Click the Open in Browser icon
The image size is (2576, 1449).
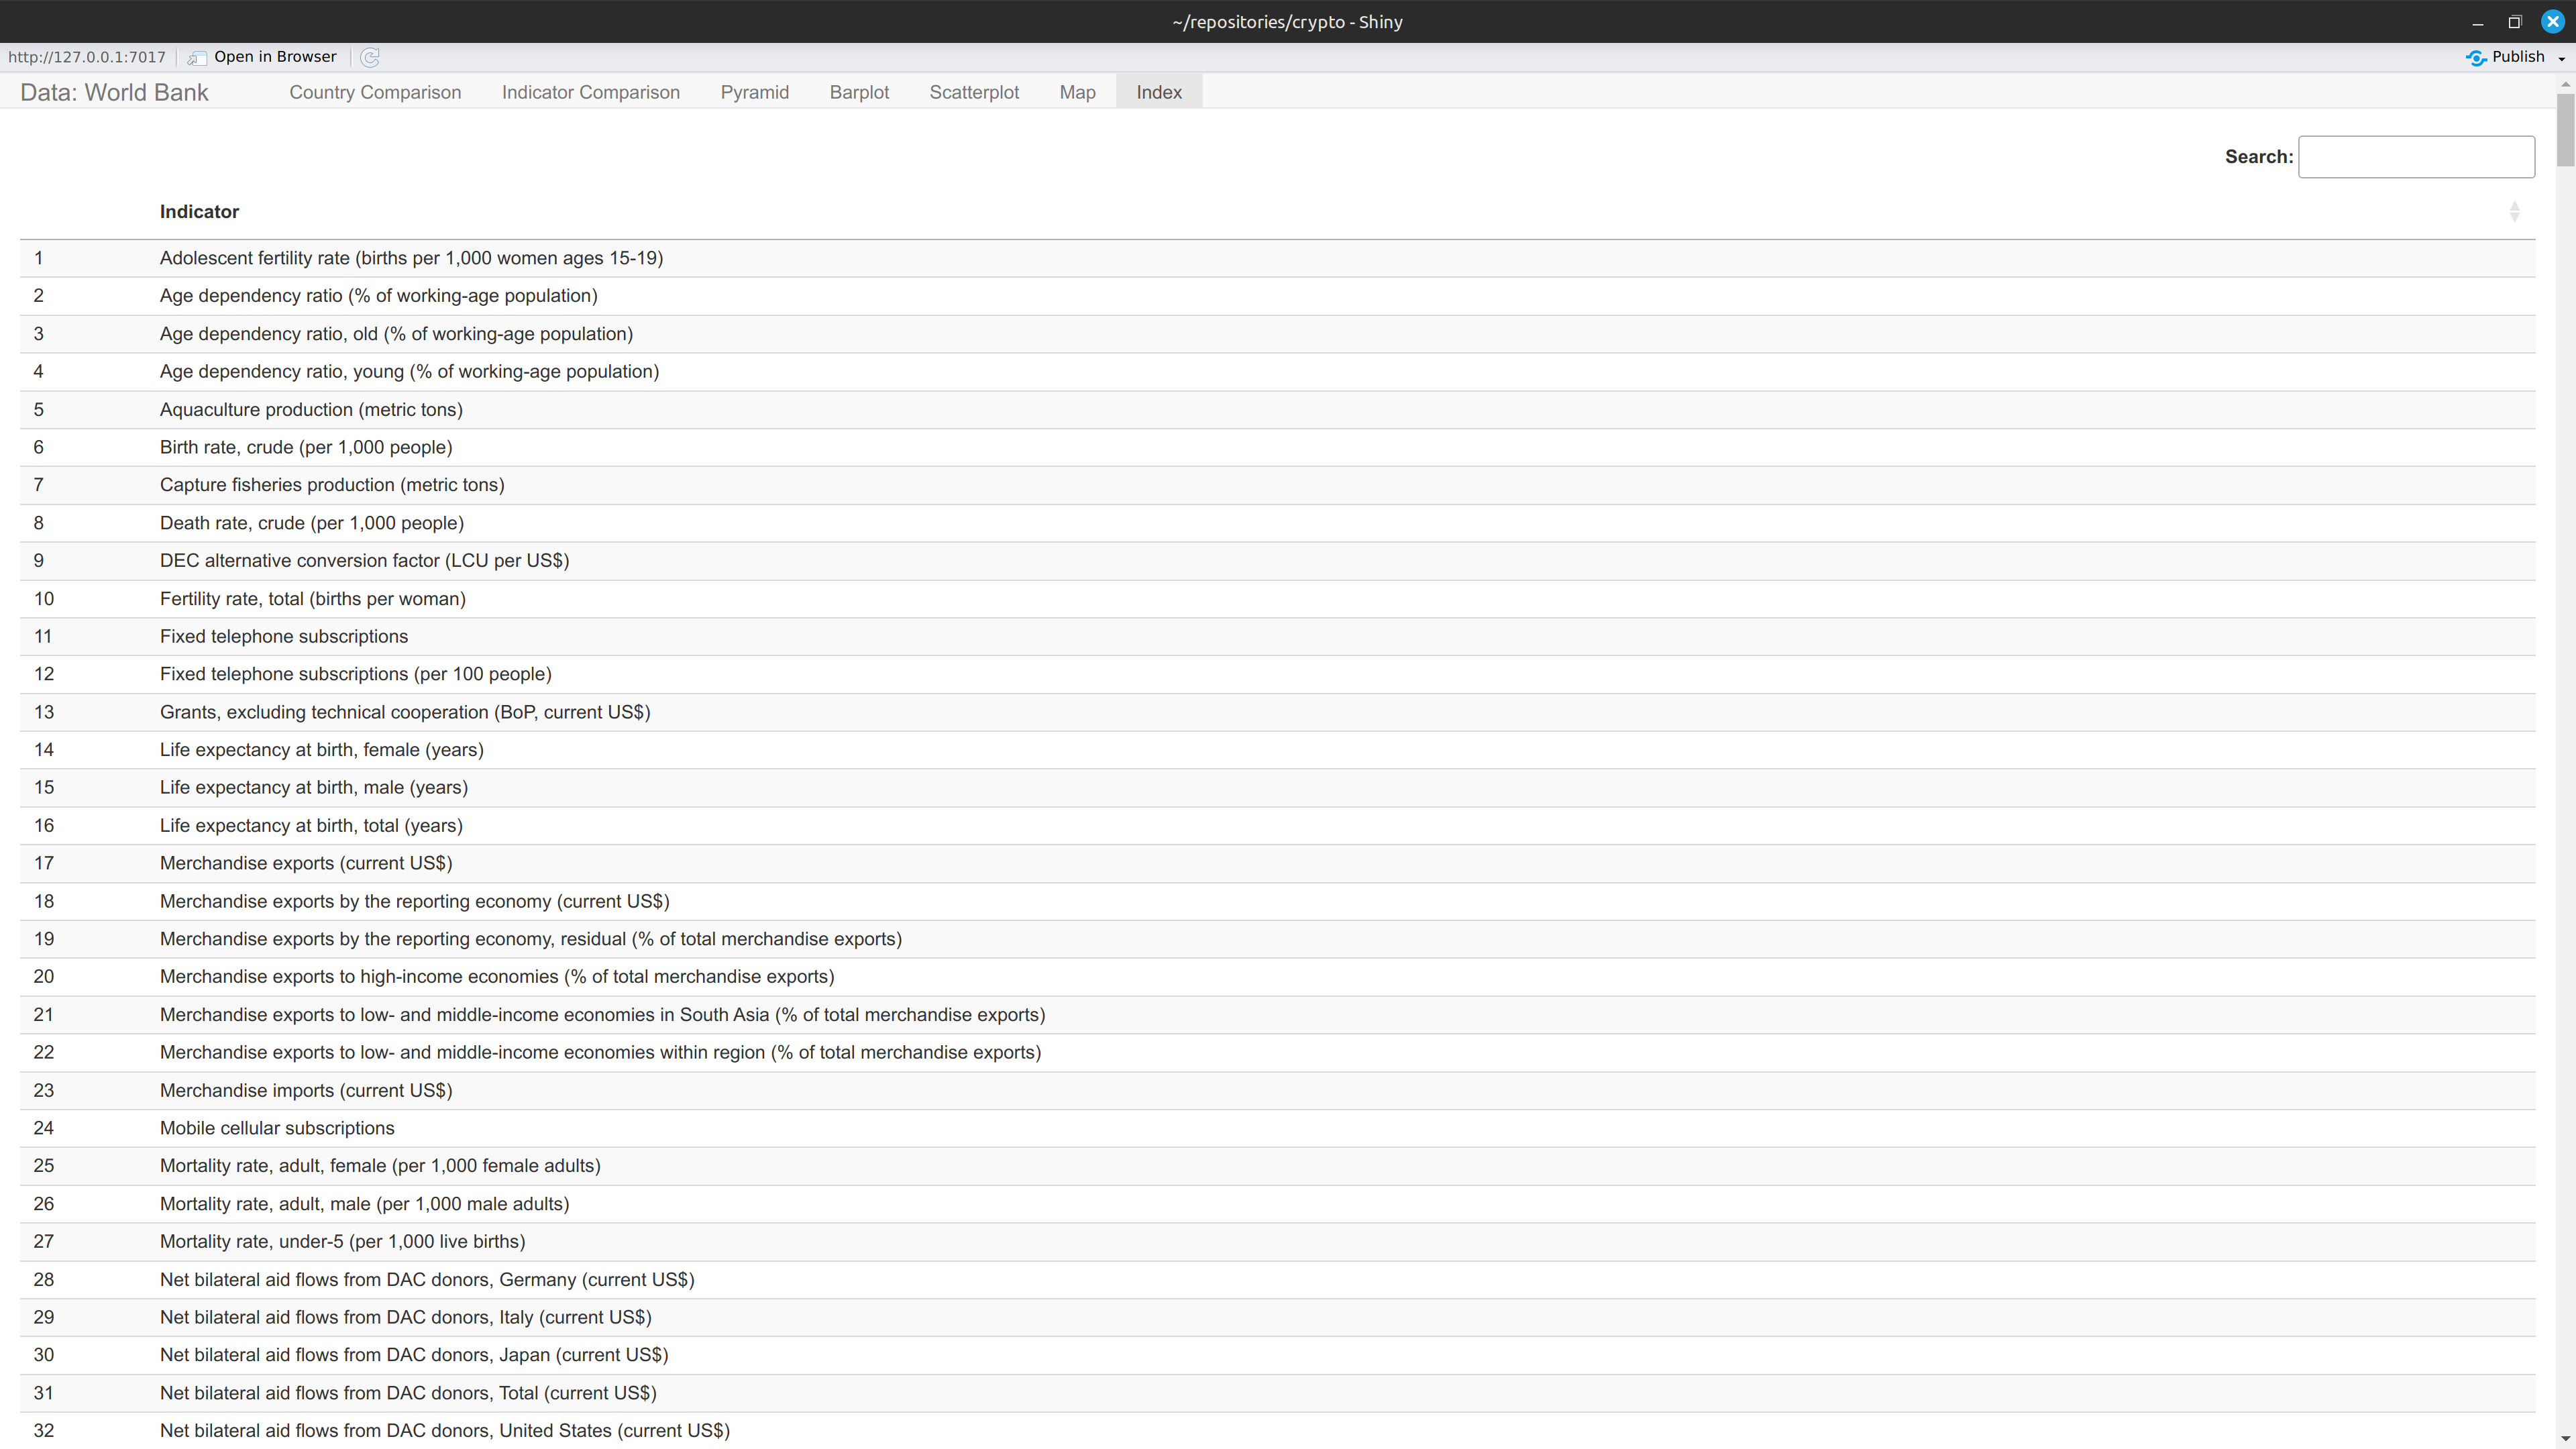coord(197,57)
